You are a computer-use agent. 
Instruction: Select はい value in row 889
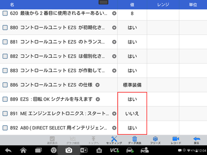(x=132, y=99)
